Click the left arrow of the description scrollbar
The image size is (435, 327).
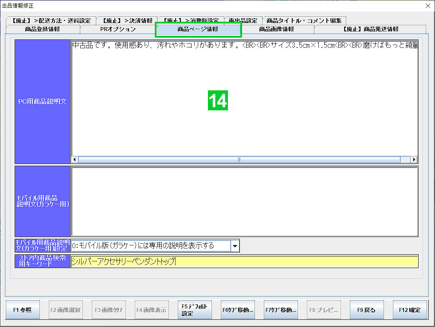click(74, 160)
